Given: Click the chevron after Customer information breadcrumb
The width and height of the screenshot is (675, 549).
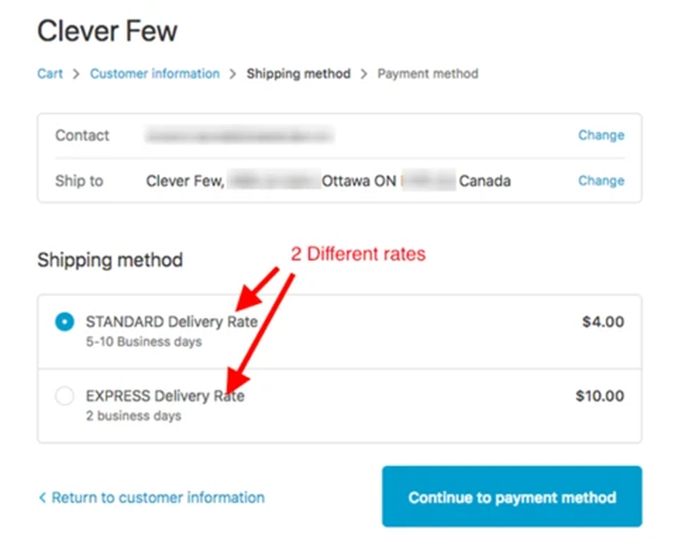Looking at the screenshot, I should click(233, 74).
